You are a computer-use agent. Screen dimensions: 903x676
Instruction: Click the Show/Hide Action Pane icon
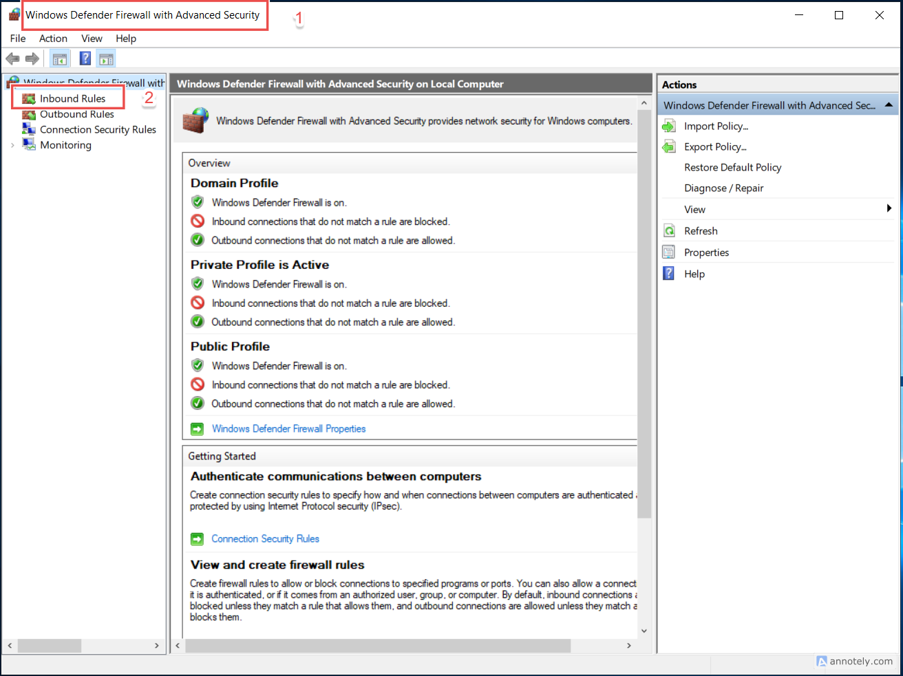[106, 59]
